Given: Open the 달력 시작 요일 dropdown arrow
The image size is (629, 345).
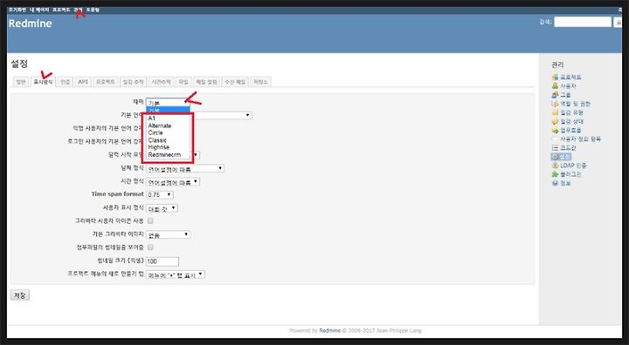Looking at the screenshot, I should coord(196,155).
